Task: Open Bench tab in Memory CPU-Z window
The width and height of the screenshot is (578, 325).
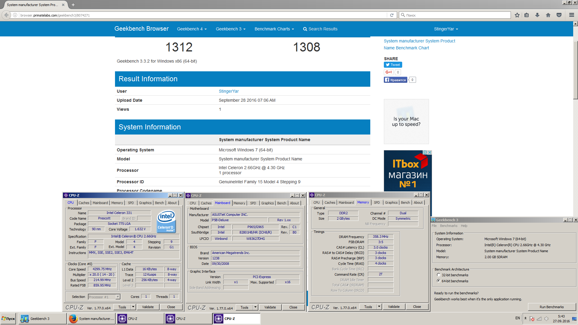Action: click(x=405, y=203)
